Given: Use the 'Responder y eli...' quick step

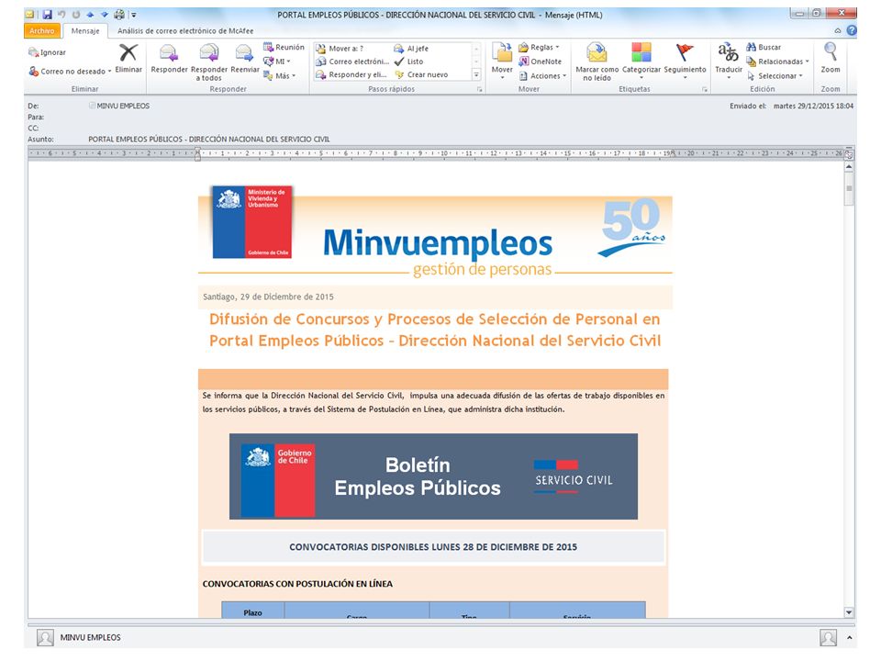Looking at the screenshot, I should pos(351,74).
